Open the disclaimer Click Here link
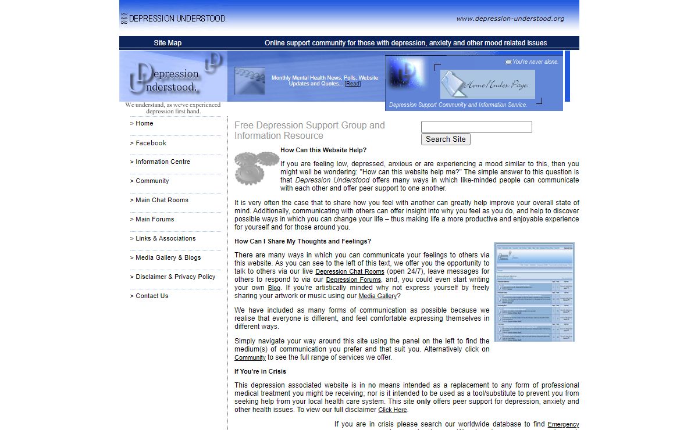Viewport: 698px width, 430px height. [393, 410]
